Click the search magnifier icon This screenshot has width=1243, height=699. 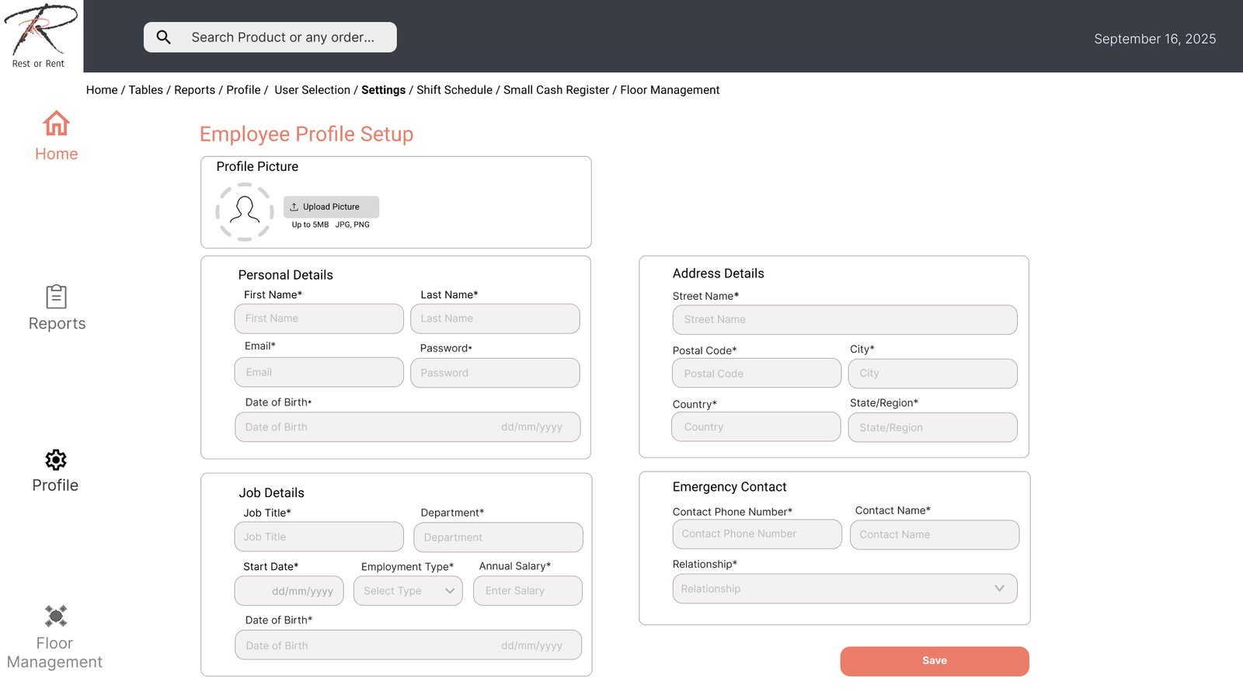click(x=164, y=37)
